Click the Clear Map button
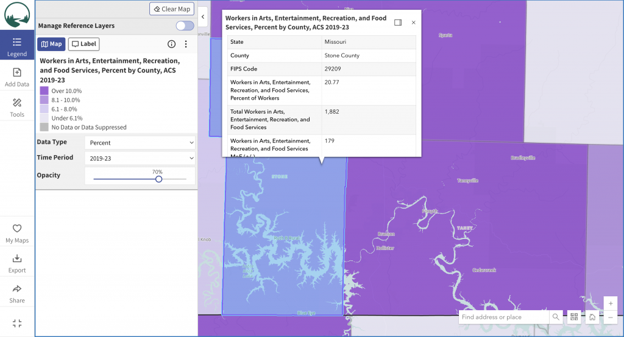 point(172,9)
